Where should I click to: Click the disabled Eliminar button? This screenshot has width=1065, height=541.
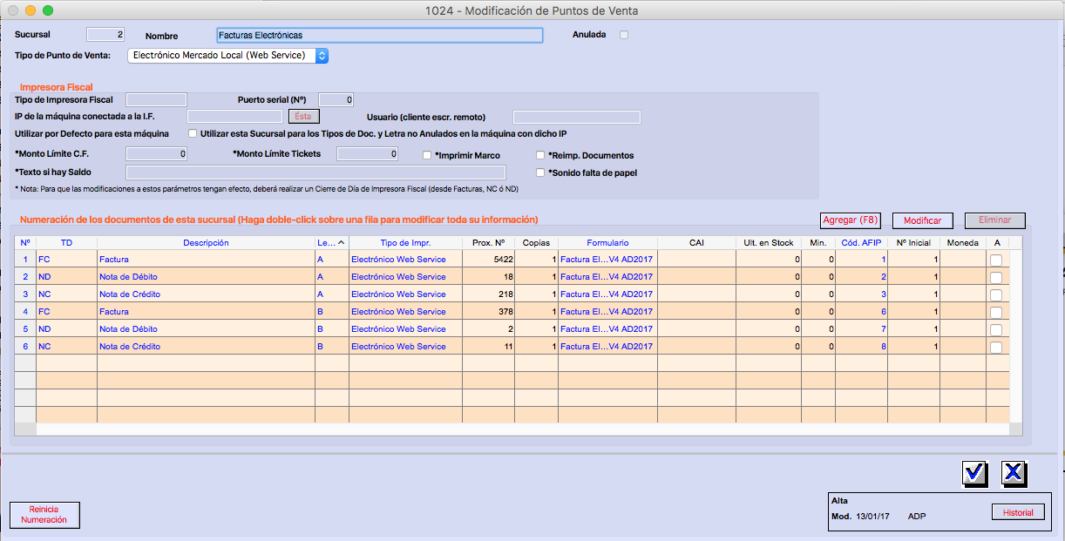click(x=994, y=220)
